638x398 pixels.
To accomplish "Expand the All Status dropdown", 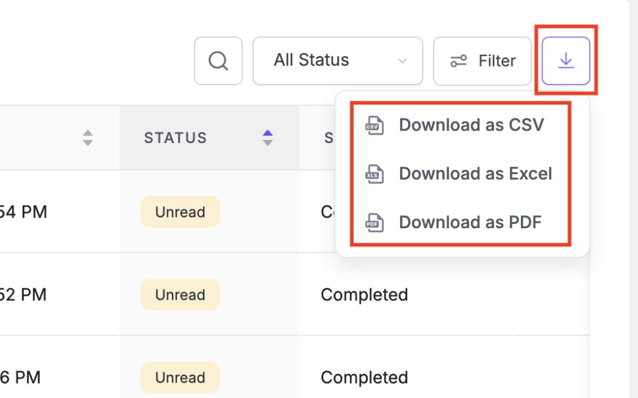I will (x=337, y=61).
